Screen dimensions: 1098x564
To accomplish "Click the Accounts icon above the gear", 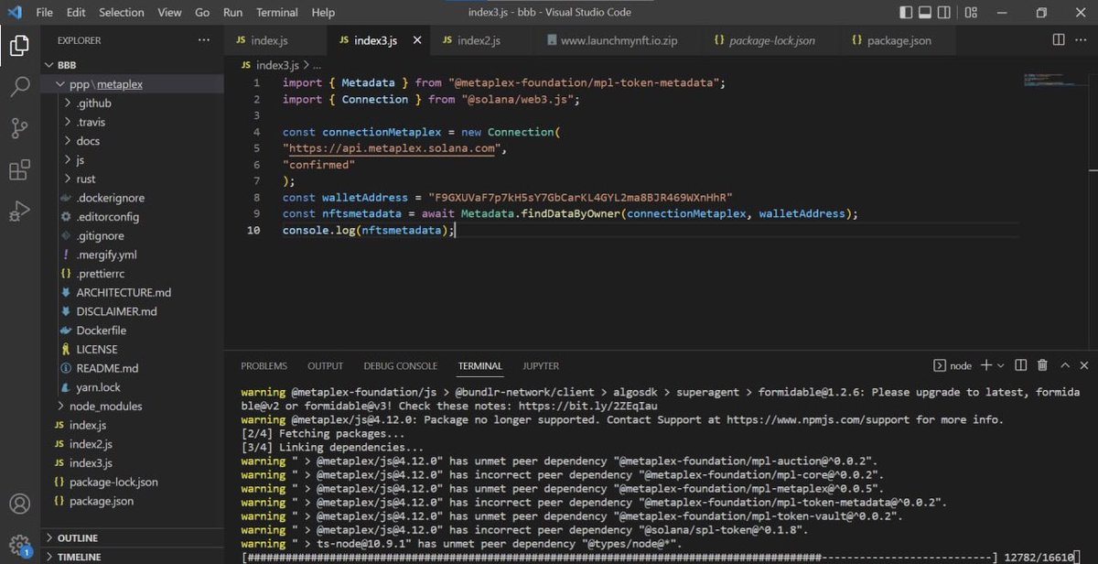I will pyautogui.click(x=20, y=503).
